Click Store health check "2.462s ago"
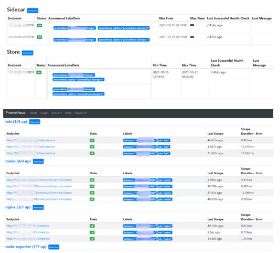Screen dimensions: 280x253 coord(218,73)
